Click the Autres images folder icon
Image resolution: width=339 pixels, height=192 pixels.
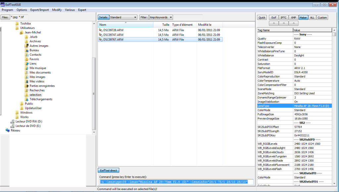pyautogui.click(x=26, y=46)
